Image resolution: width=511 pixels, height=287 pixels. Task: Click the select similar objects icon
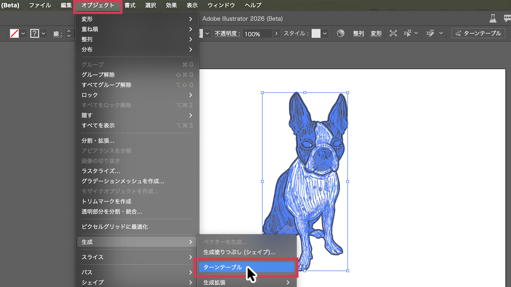pos(408,33)
